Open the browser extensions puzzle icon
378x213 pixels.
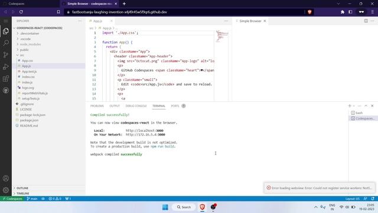click(343, 12)
